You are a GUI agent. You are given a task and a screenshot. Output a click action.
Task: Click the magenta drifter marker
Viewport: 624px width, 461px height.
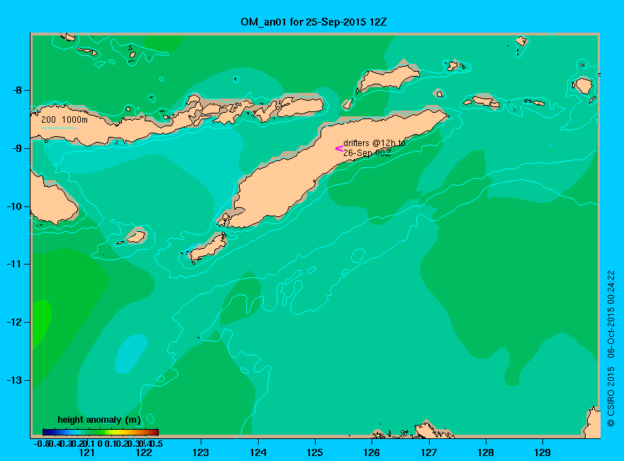[x=339, y=148]
